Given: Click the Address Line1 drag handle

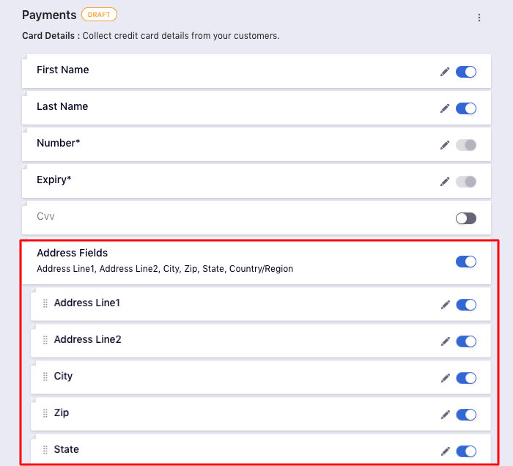Looking at the screenshot, I should point(45,303).
